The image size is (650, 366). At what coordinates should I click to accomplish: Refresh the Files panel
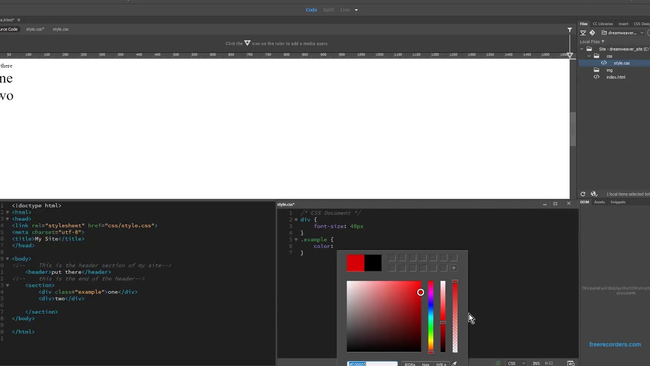583,194
